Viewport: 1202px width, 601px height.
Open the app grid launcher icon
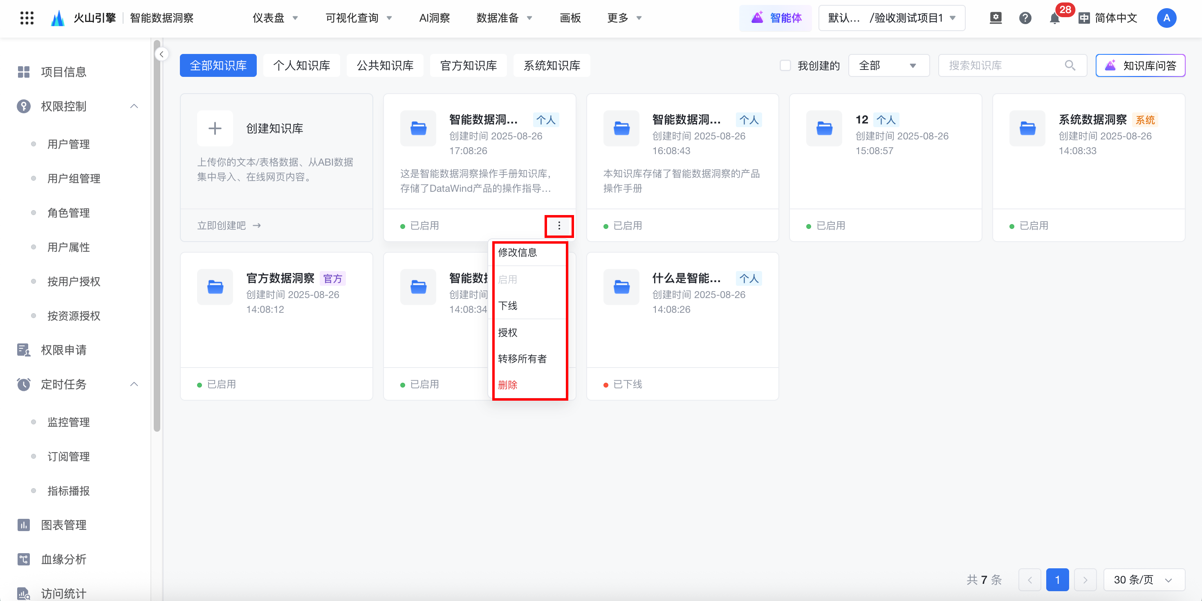[27, 18]
